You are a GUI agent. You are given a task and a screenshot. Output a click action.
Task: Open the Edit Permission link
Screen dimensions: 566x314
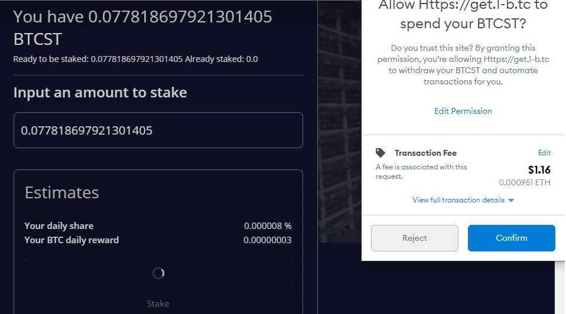click(x=463, y=111)
